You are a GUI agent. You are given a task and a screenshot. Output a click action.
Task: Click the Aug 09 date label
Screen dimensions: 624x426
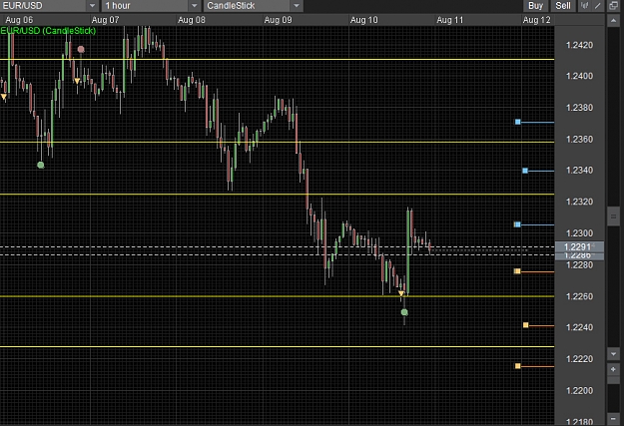click(x=278, y=20)
